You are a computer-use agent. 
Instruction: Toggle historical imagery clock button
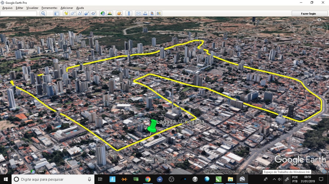click(103, 14)
